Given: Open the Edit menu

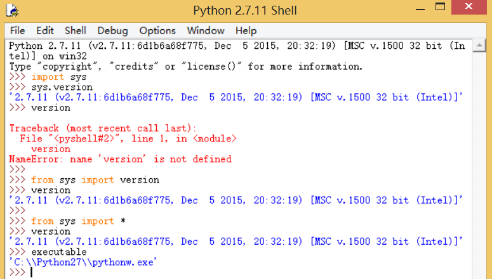Looking at the screenshot, I should 45,30.
